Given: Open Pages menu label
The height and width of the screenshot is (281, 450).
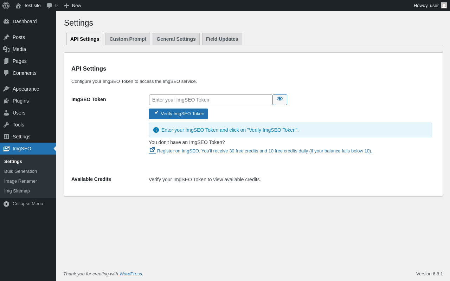Looking at the screenshot, I should click(x=20, y=61).
